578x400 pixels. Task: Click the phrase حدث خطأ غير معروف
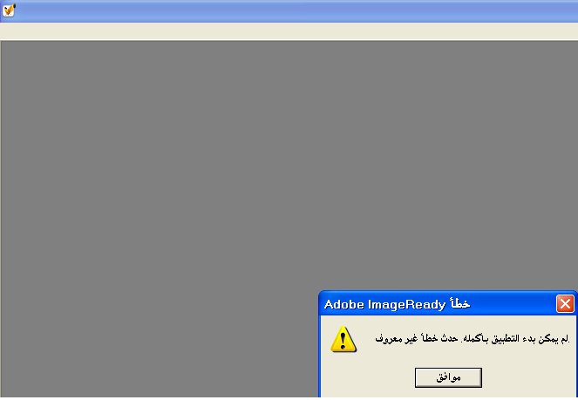(x=417, y=338)
